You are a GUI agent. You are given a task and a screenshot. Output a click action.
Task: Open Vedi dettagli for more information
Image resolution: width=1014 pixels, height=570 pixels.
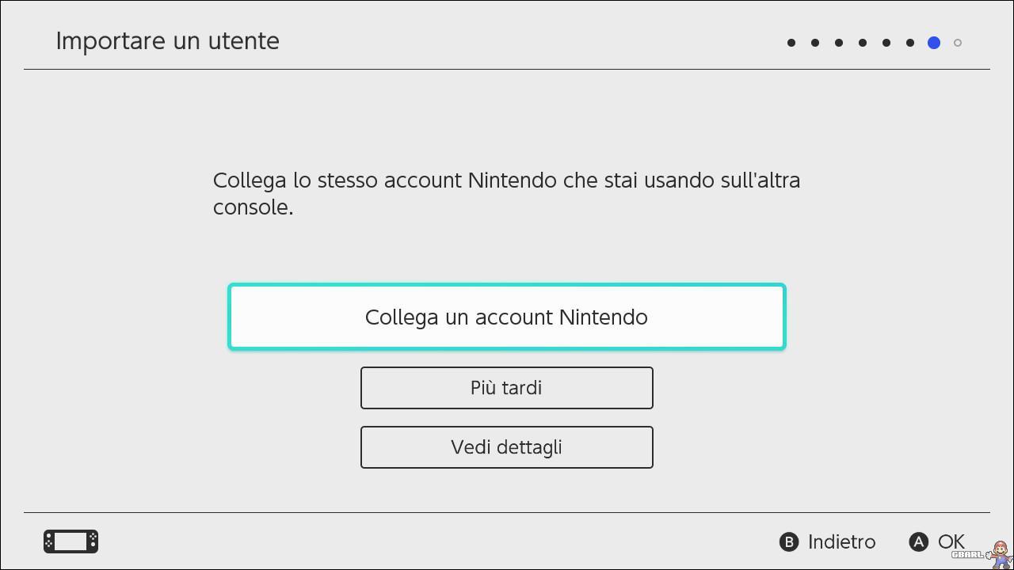[x=507, y=447]
